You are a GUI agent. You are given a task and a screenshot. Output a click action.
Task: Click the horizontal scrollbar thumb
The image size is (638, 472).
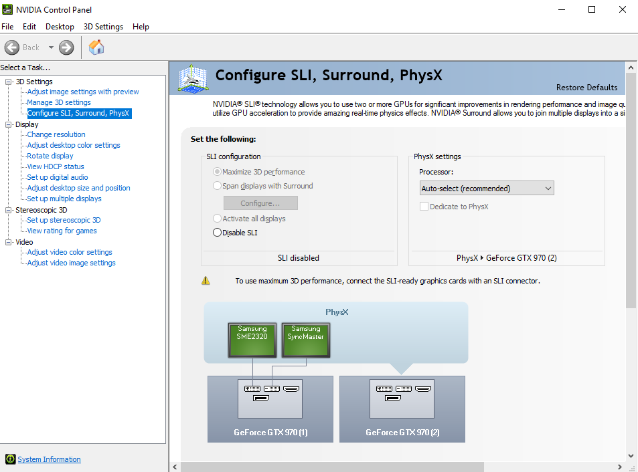point(333,467)
